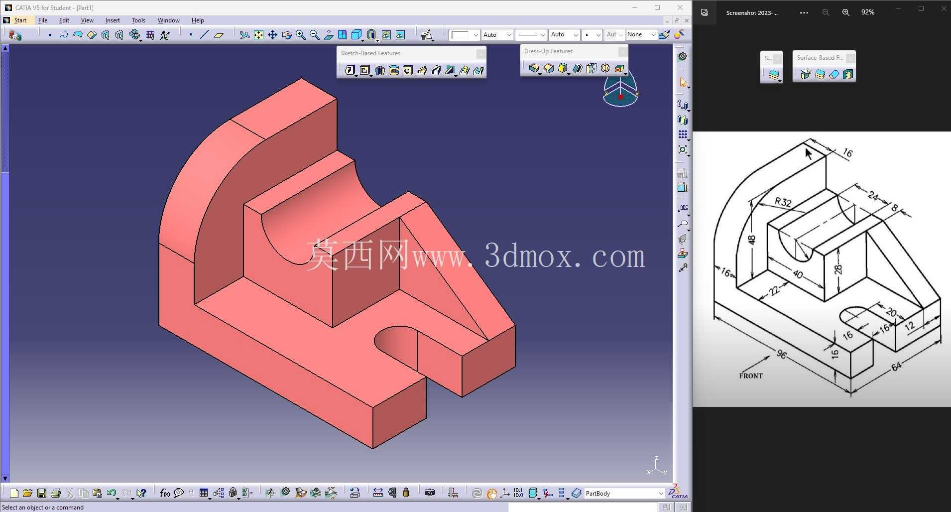951x512 pixels.
Task: Click the Save disk icon
Action: coord(42,493)
